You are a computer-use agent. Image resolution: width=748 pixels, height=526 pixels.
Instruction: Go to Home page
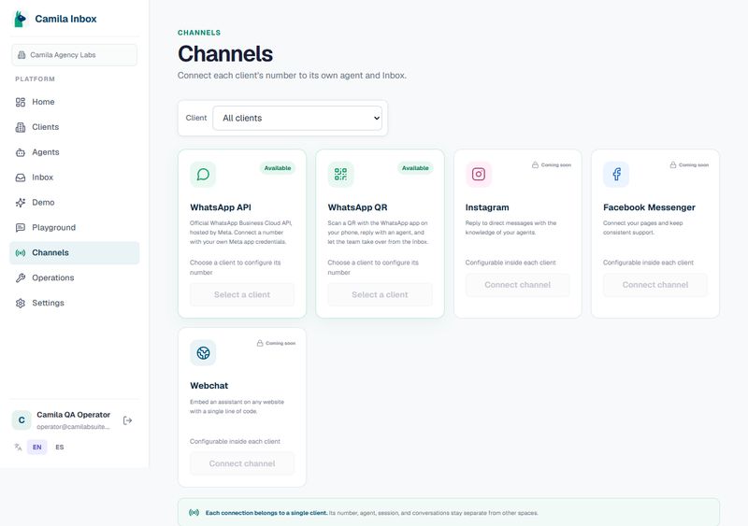75,102
